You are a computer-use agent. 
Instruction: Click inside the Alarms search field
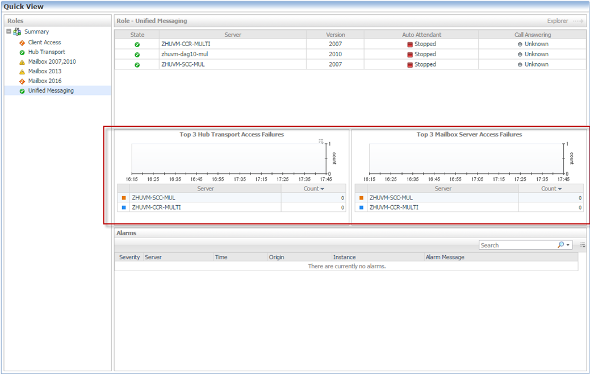[x=517, y=245]
